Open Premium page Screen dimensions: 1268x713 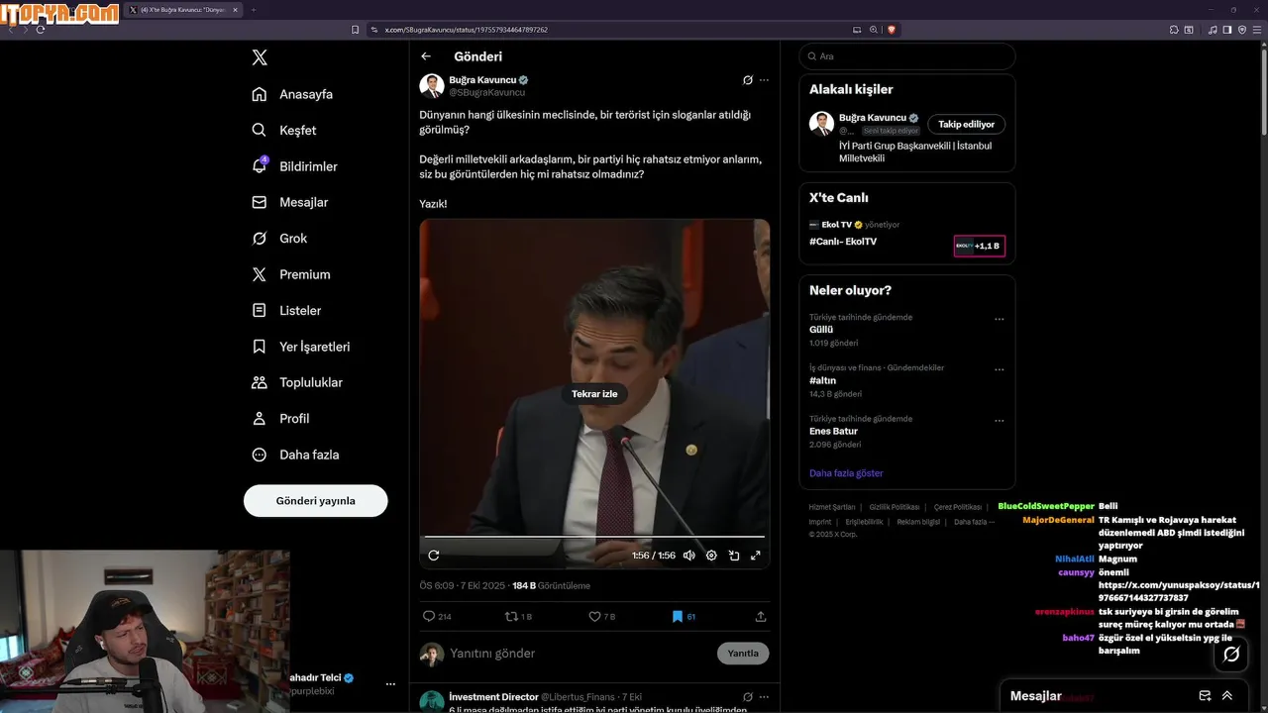tap(291, 274)
